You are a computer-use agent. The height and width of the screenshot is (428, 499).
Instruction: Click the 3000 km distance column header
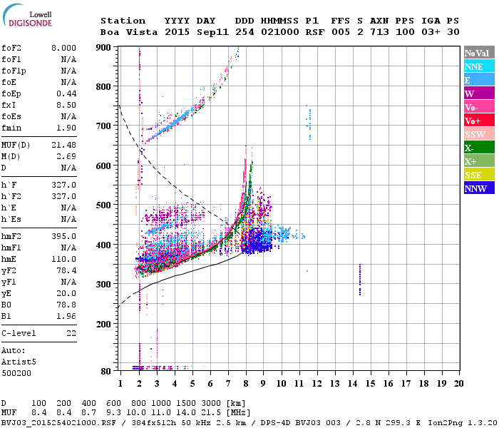(x=211, y=403)
